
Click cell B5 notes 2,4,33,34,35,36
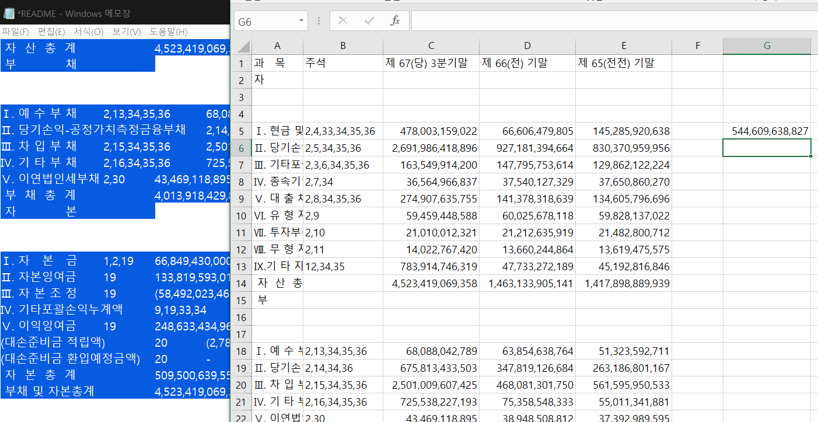[x=343, y=131]
